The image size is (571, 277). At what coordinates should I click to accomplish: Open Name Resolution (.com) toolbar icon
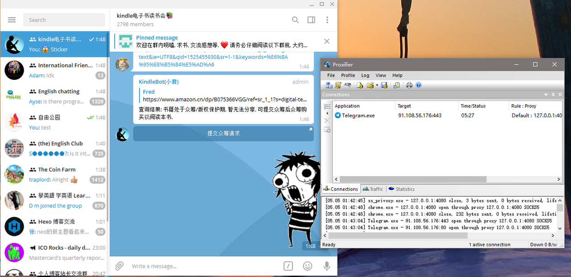coord(348,85)
